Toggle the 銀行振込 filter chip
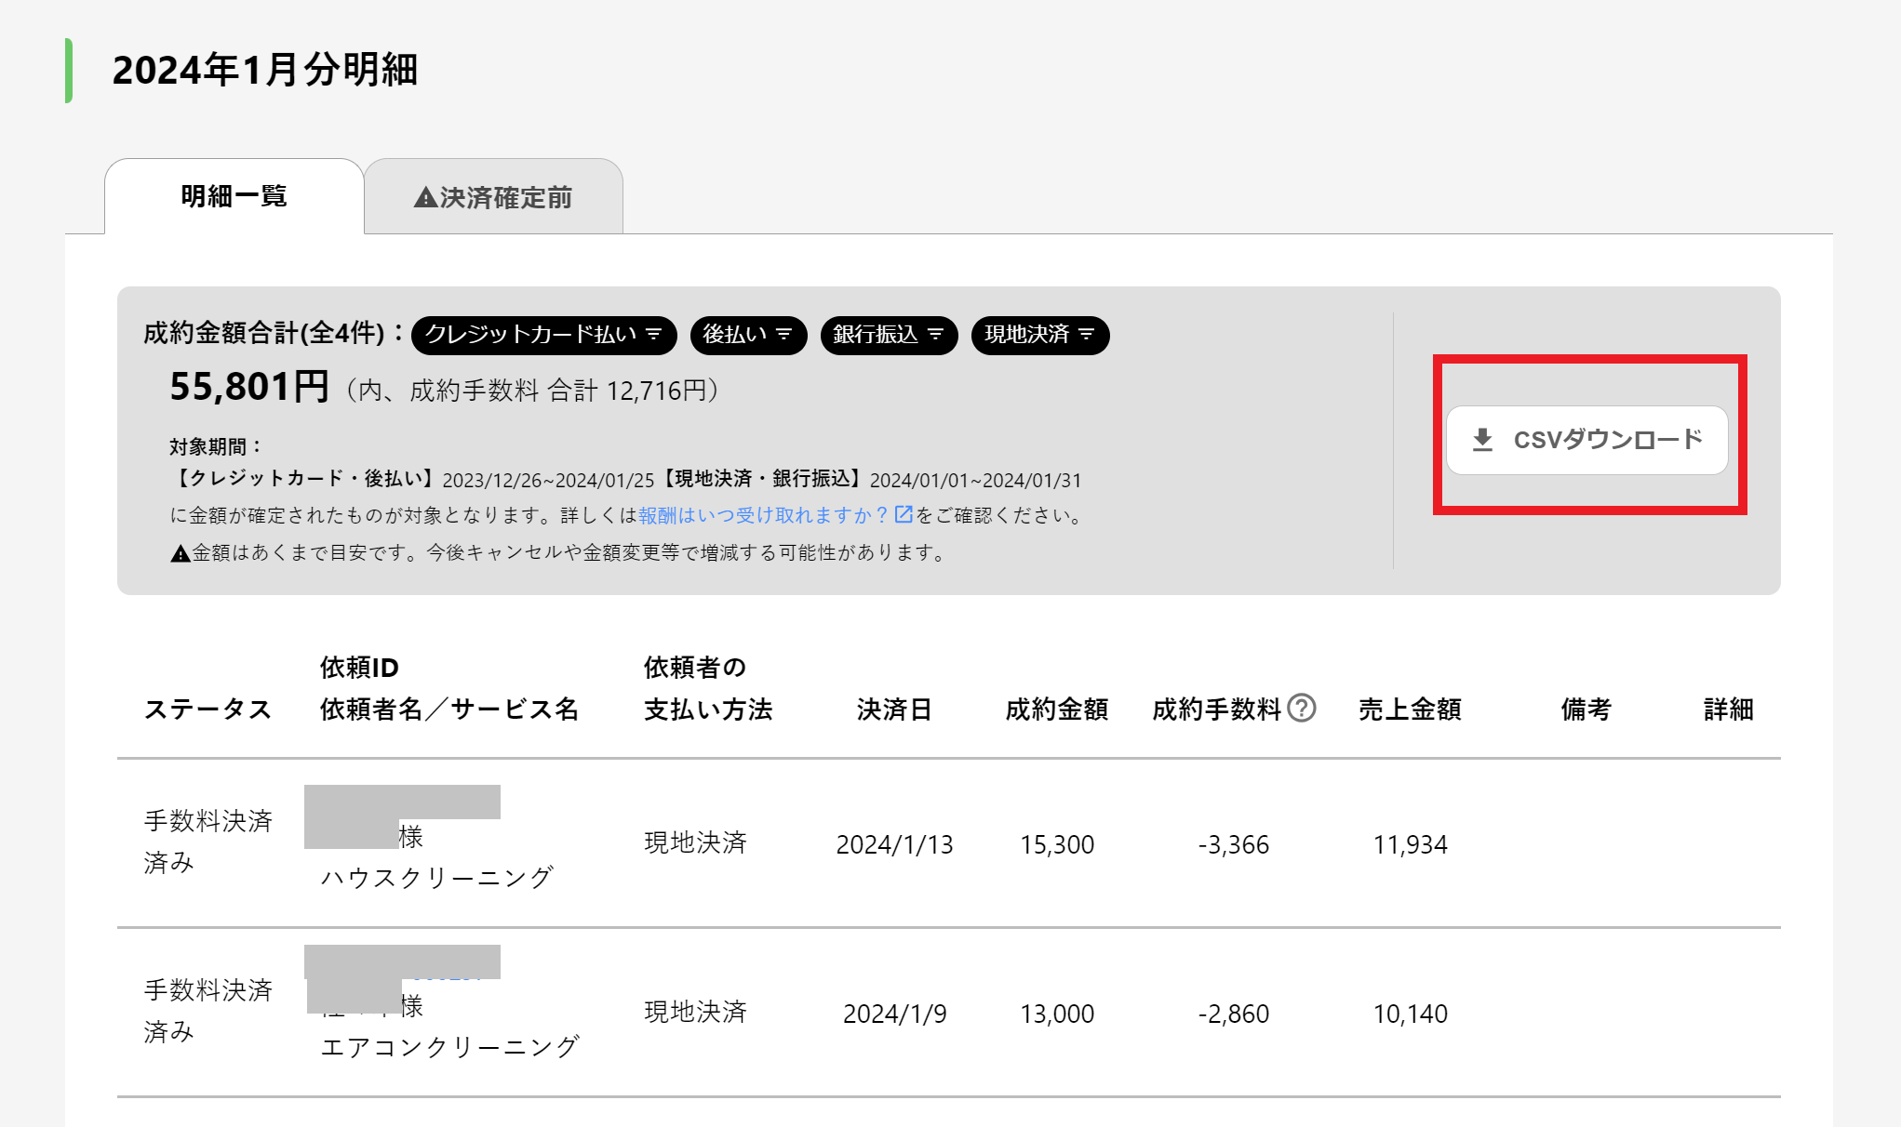The width and height of the screenshot is (1901, 1127). point(876,335)
